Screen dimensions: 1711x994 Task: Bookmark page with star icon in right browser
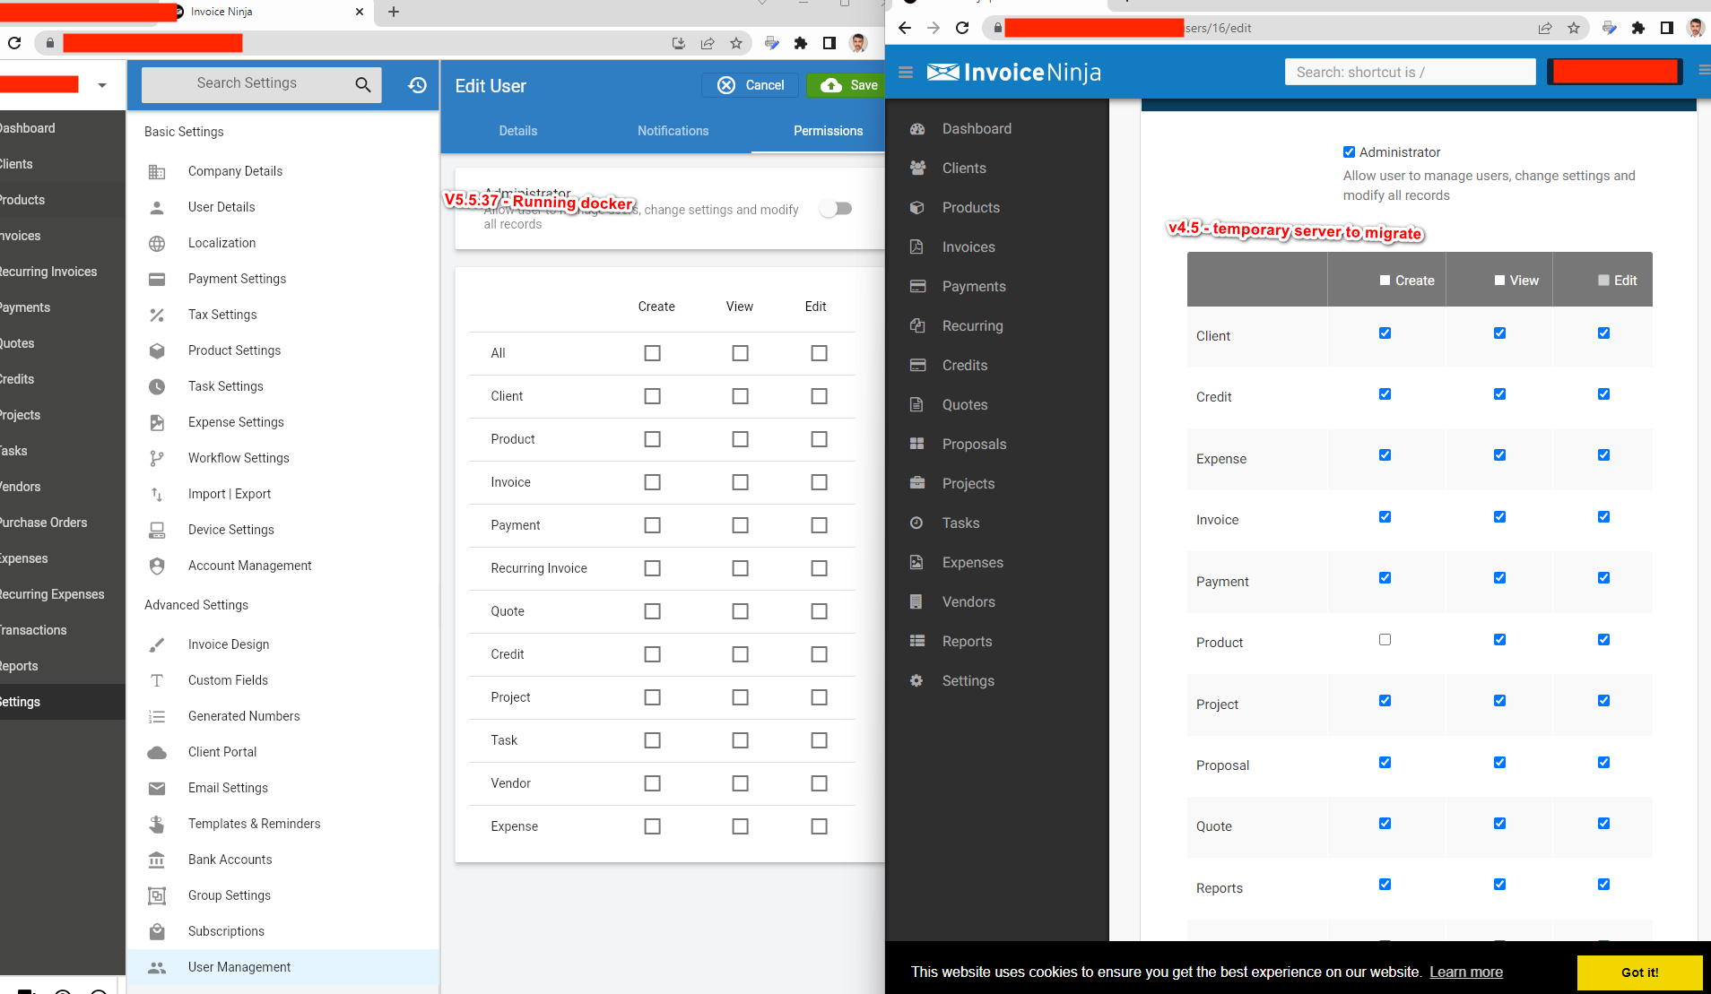(1574, 28)
